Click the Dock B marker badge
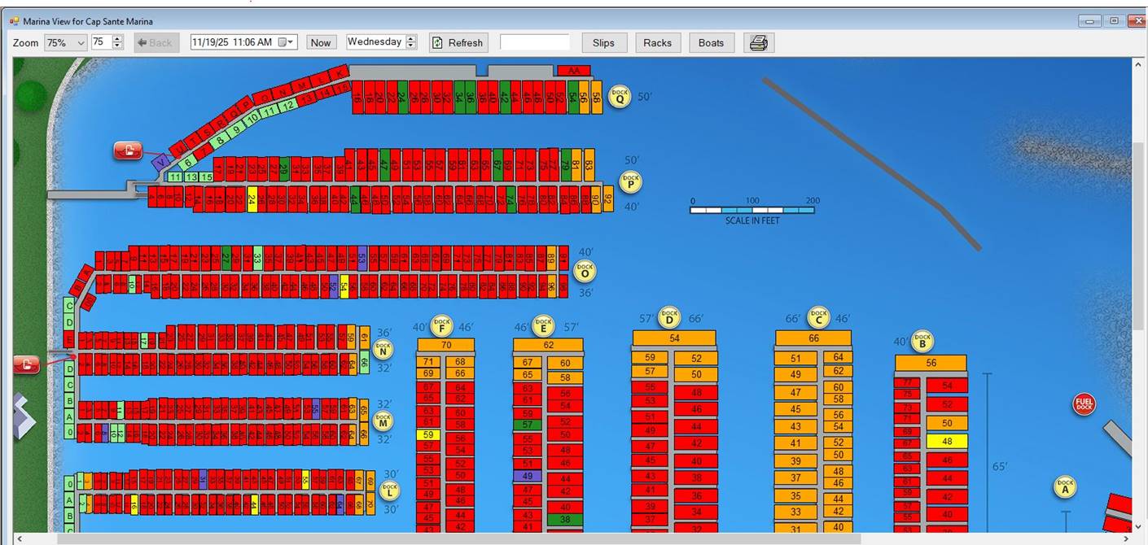This screenshot has width=1148, height=545. [x=922, y=340]
